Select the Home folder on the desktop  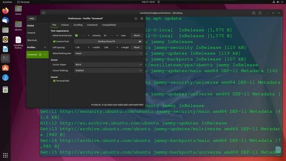[18, 10]
